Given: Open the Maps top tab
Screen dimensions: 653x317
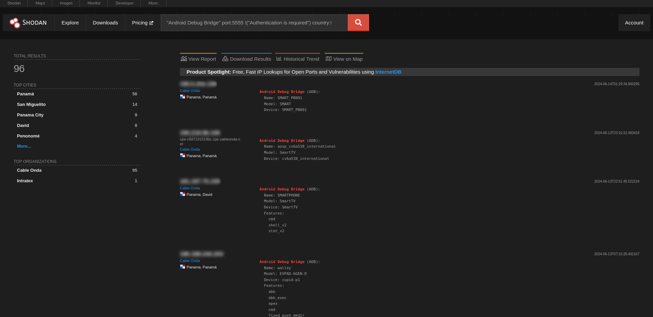Looking at the screenshot, I should 40,3.
